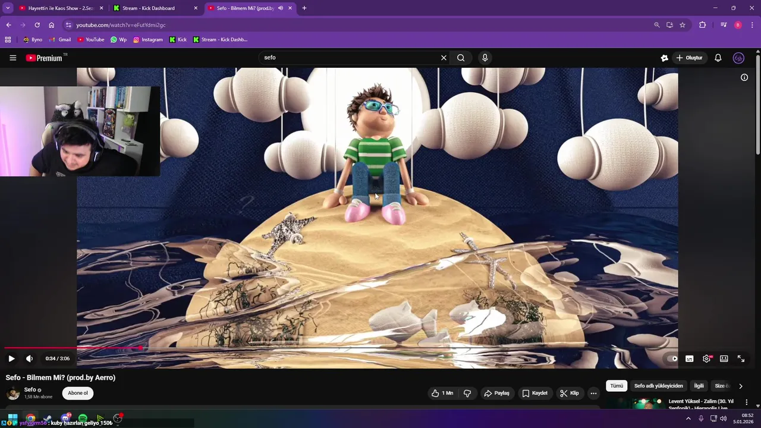Open the YouTube hamburger guide menu
The height and width of the screenshot is (428, 761).
(x=12, y=58)
